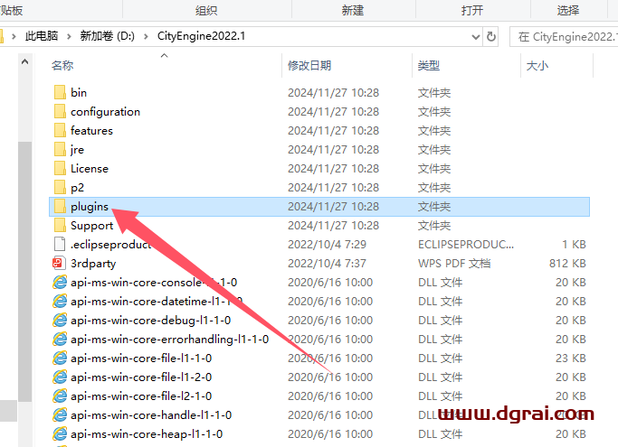Click the 3rdparty PDF file icon
The image size is (618, 447).
pyautogui.click(x=60, y=263)
